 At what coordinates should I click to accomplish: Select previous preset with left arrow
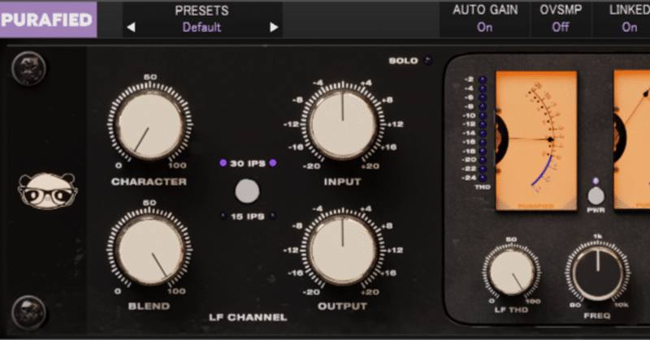tap(131, 28)
